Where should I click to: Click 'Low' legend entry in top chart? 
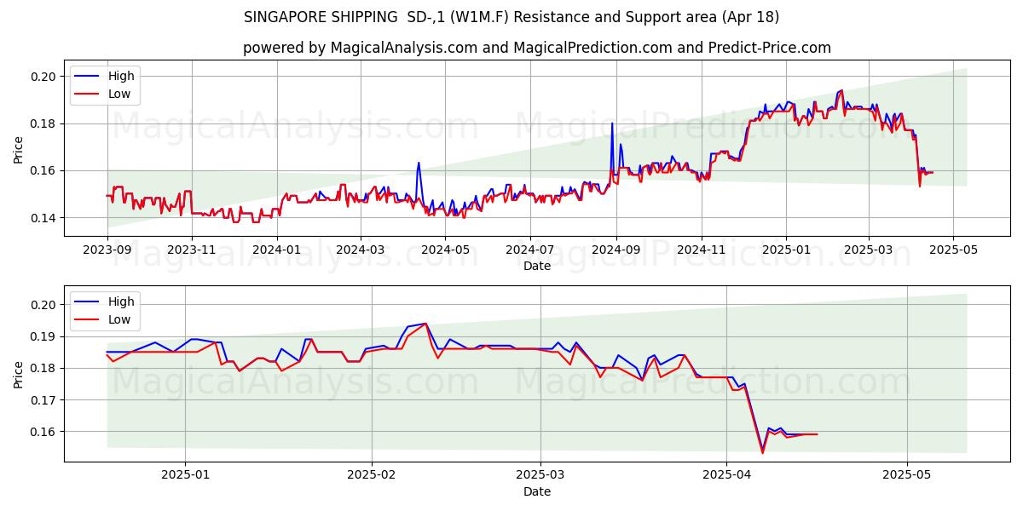pos(119,94)
